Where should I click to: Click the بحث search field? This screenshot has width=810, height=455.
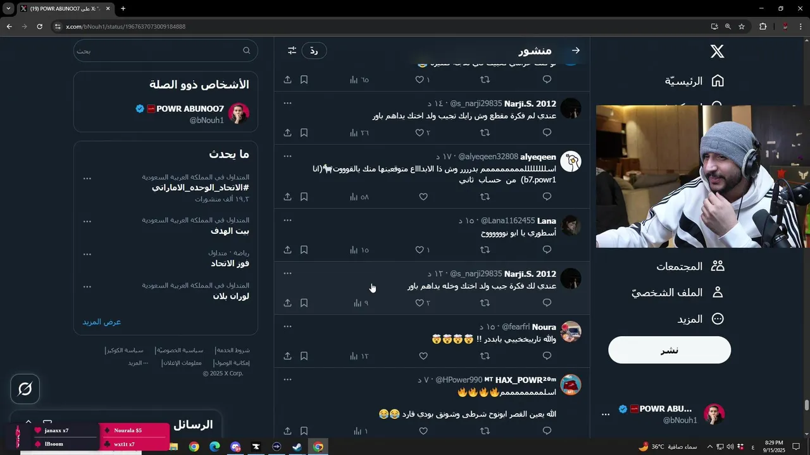(166, 51)
